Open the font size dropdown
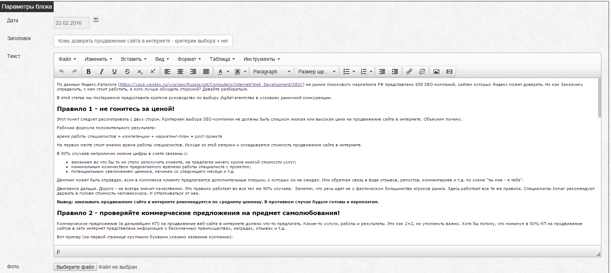Screen dimensions: 611x273 pyautogui.click(x=317, y=72)
